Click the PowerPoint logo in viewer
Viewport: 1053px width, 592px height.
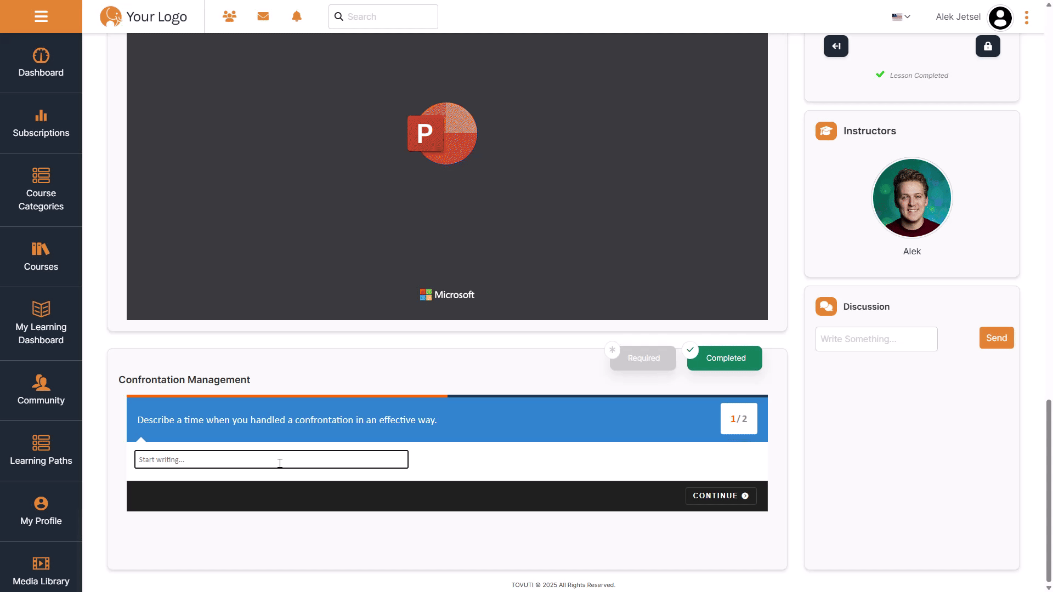[x=442, y=133]
